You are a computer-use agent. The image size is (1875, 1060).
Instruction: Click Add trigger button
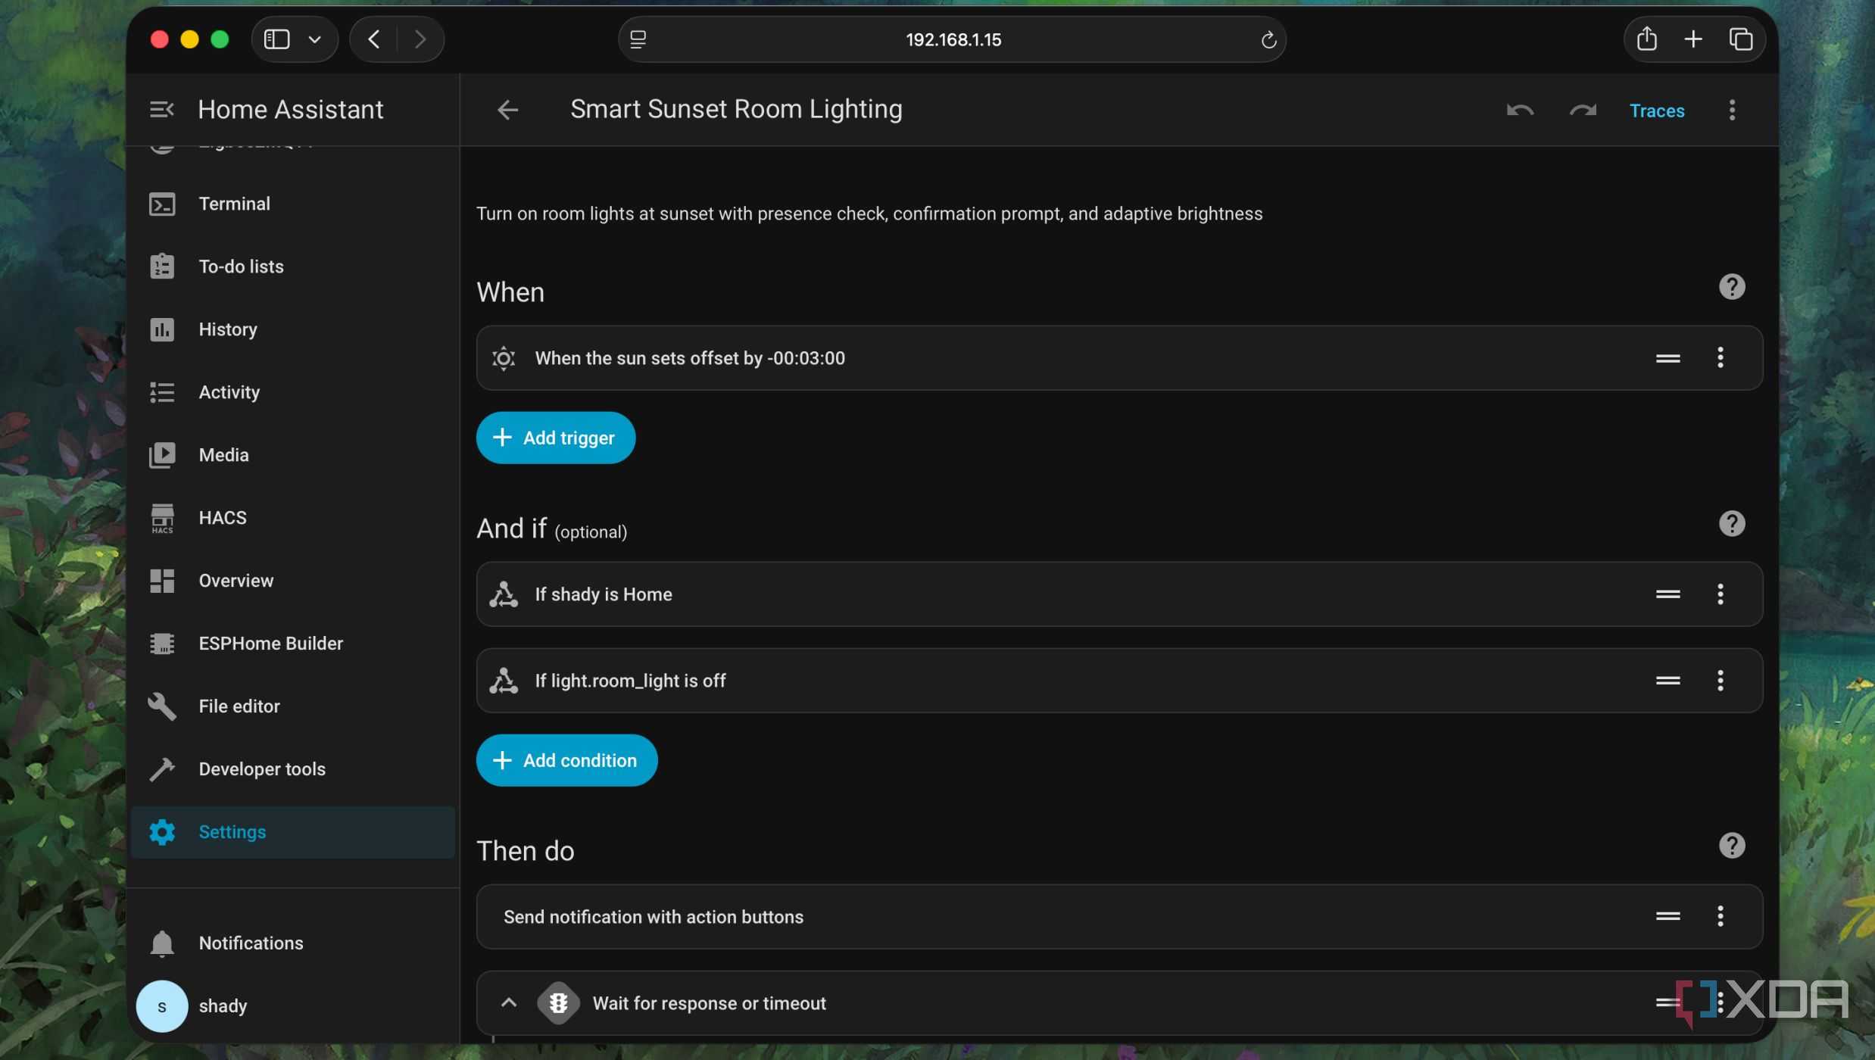point(555,438)
